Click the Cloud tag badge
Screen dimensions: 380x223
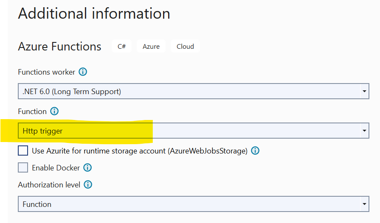[x=185, y=47]
